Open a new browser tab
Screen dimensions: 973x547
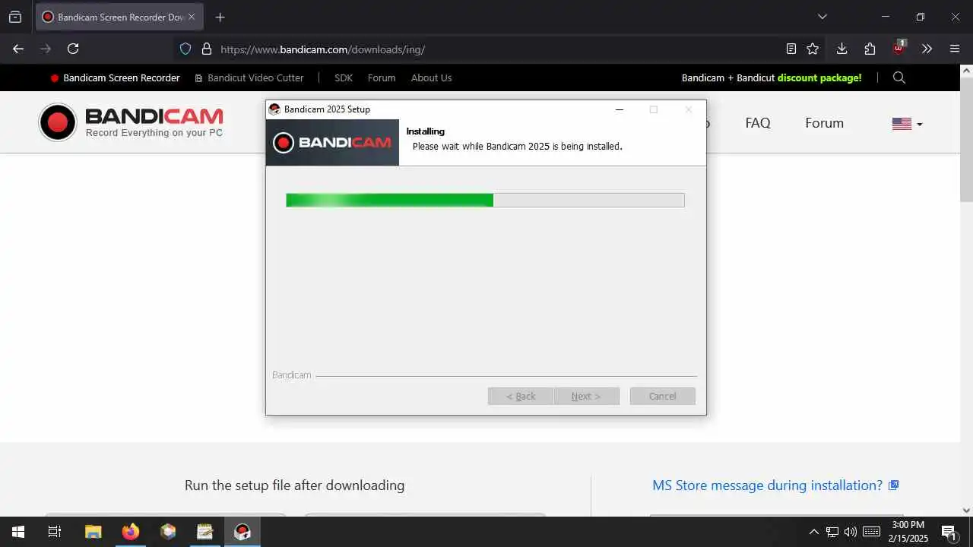tap(220, 17)
